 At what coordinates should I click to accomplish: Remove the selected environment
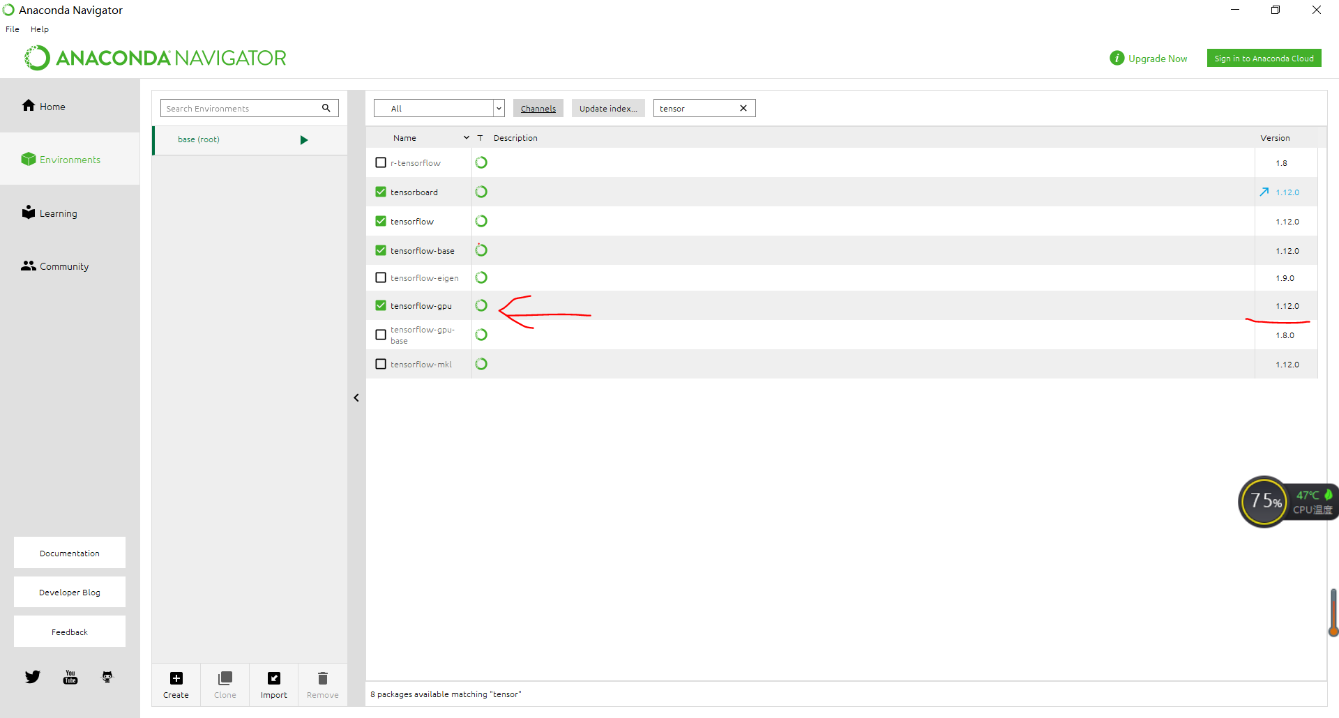[323, 685]
